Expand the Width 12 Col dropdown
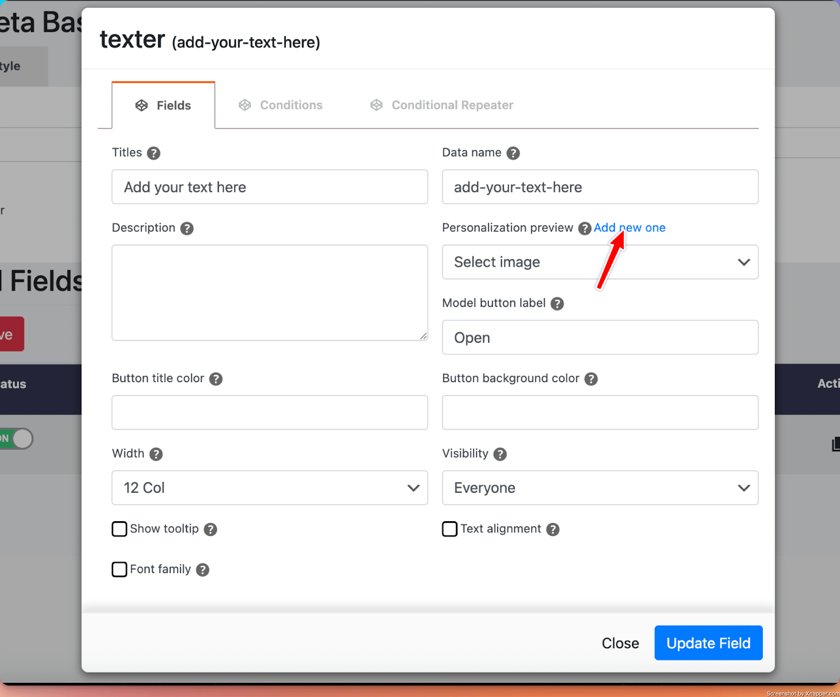The width and height of the screenshot is (840, 697). (x=270, y=488)
